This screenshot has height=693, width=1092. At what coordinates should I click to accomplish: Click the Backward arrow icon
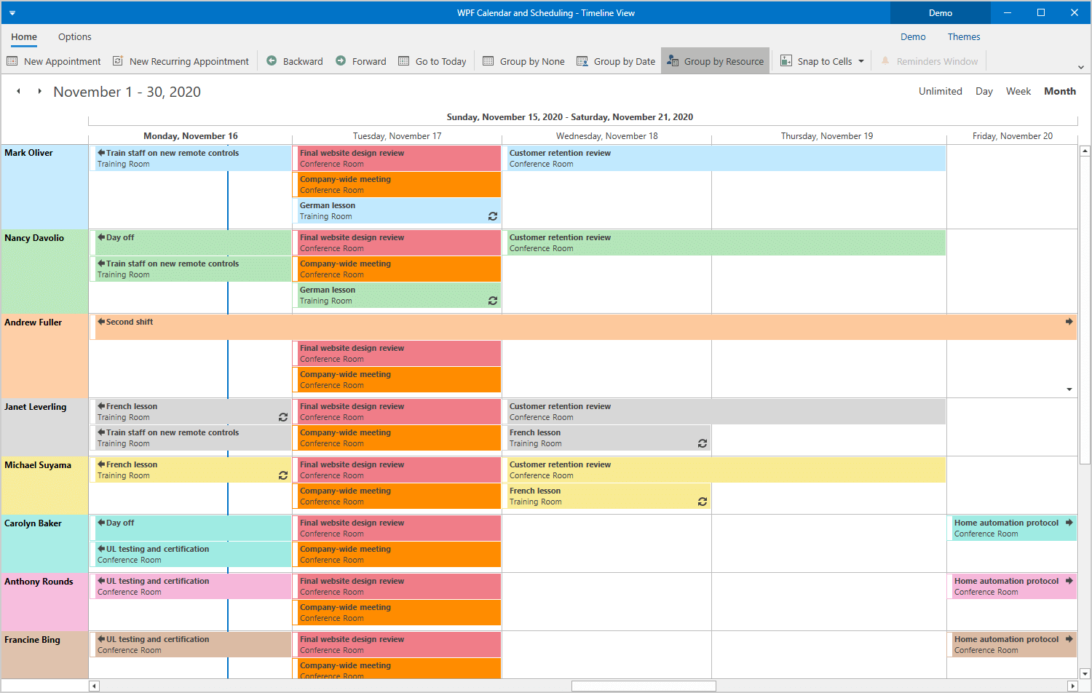pos(272,61)
